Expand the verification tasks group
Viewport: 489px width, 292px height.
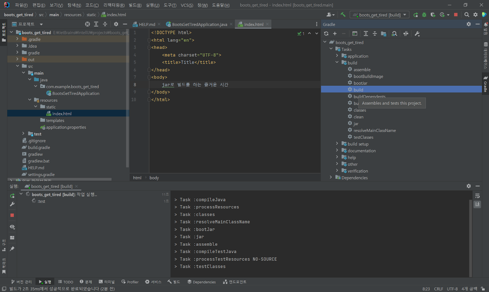(337, 171)
